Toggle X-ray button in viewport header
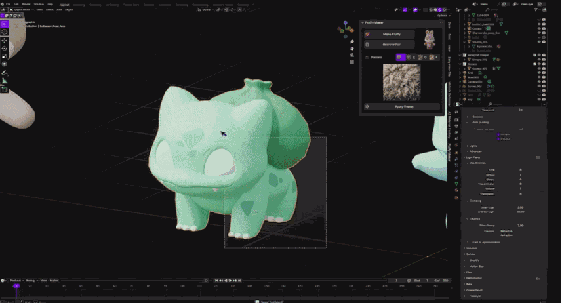 pyautogui.click(x=425, y=10)
